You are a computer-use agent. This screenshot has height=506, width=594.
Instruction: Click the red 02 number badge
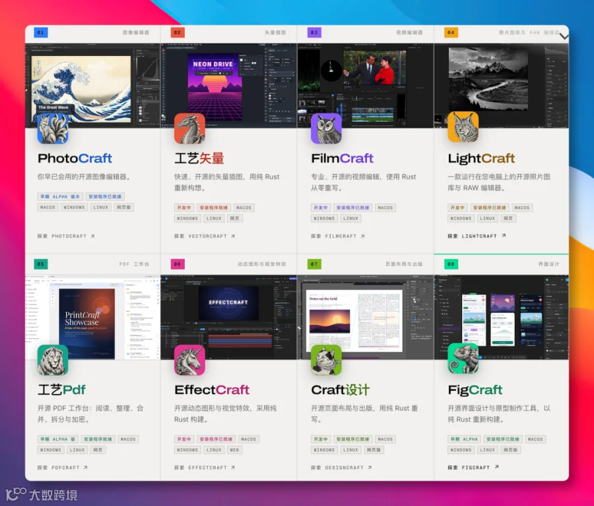(178, 32)
